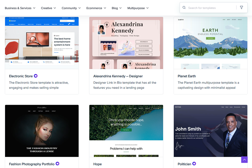The image size is (252, 168).
Task: Click the Hope template title
Action: pyautogui.click(x=98, y=164)
